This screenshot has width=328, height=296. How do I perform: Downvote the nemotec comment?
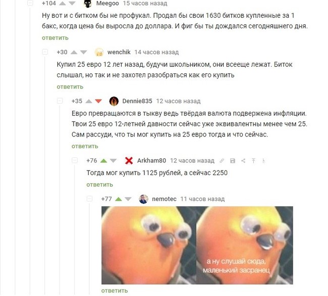pos(128,199)
